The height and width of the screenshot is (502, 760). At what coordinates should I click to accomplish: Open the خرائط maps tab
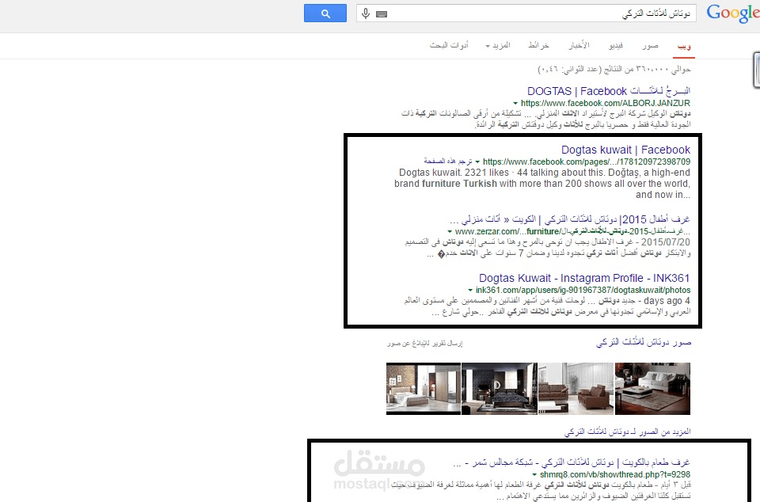pyautogui.click(x=538, y=46)
